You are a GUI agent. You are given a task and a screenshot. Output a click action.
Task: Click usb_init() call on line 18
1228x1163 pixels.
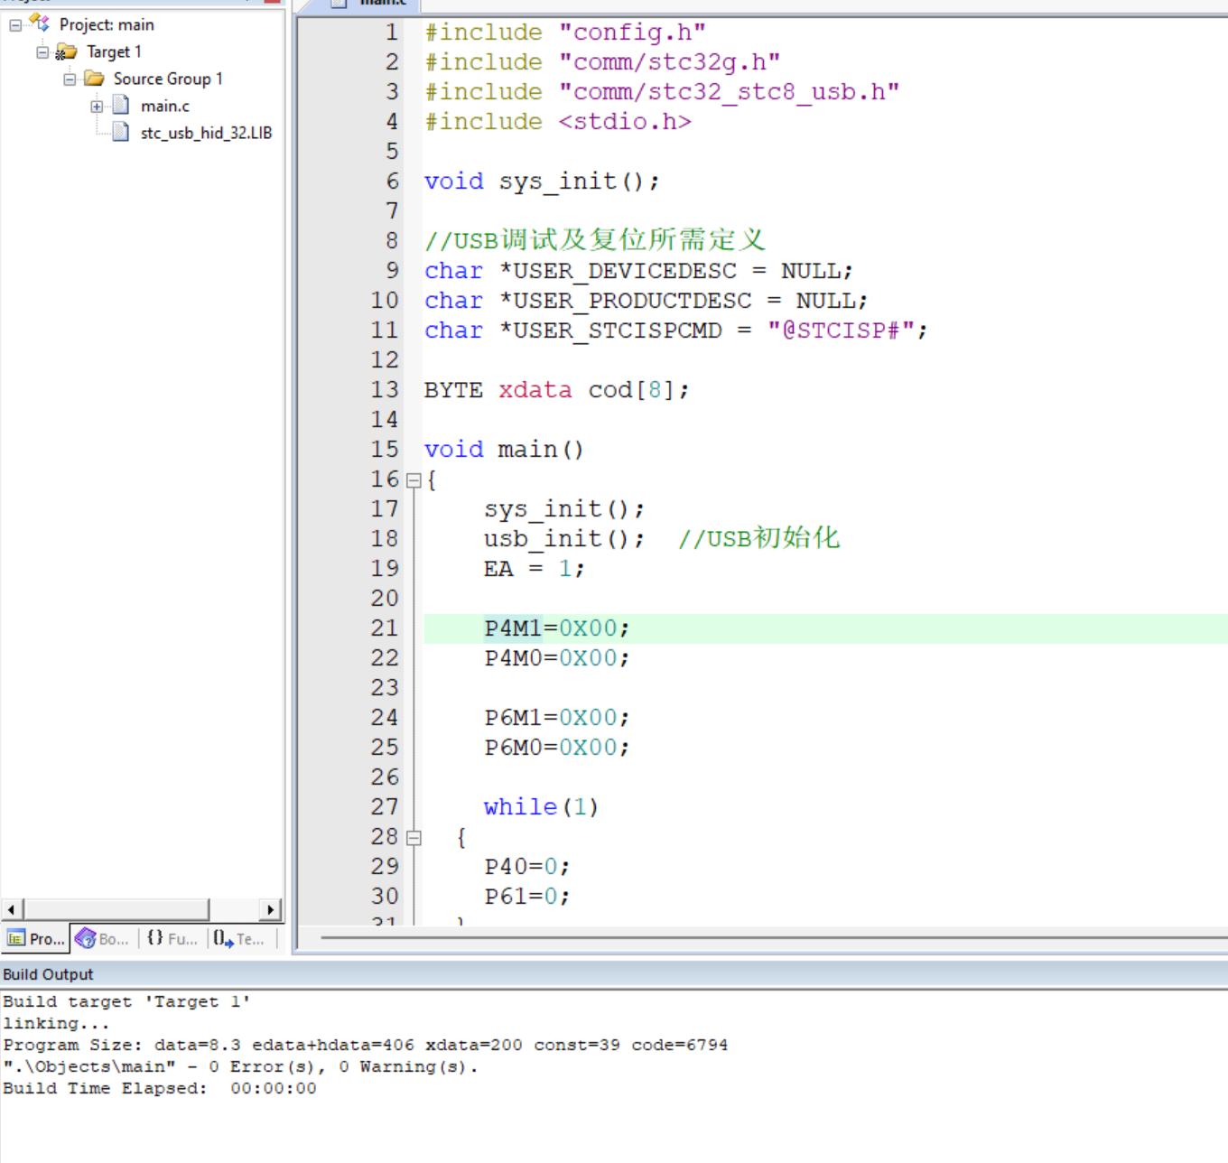[564, 539]
